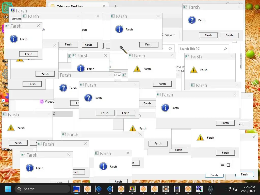Screen dimensions: 260x195
Task: Click the blue-outlined Farsh button below the view-mode icons
Action: point(214,175)
